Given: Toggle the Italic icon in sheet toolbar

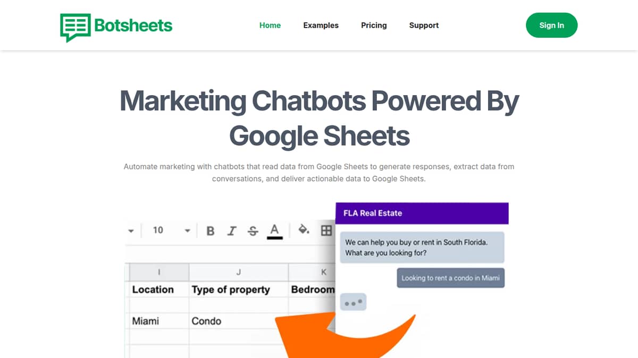Looking at the screenshot, I should pyautogui.click(x=232, y=231).
